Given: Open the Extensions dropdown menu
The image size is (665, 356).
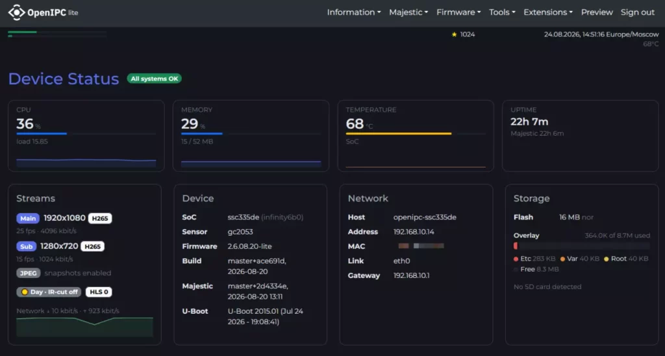Looking at the screenshot, I should 548,12.
